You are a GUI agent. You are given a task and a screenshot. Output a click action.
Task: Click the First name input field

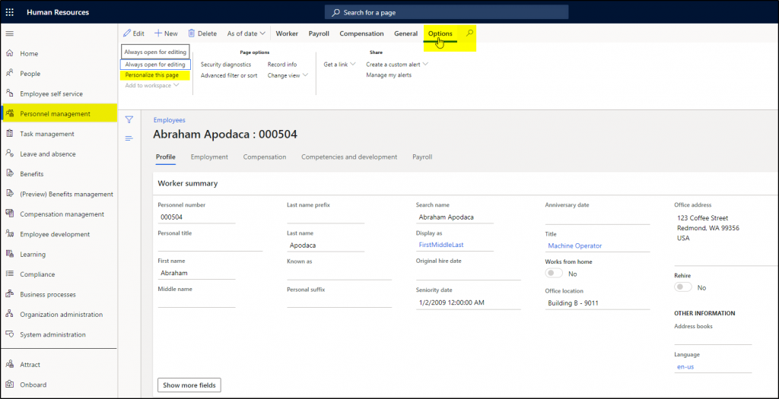point(196,273)
